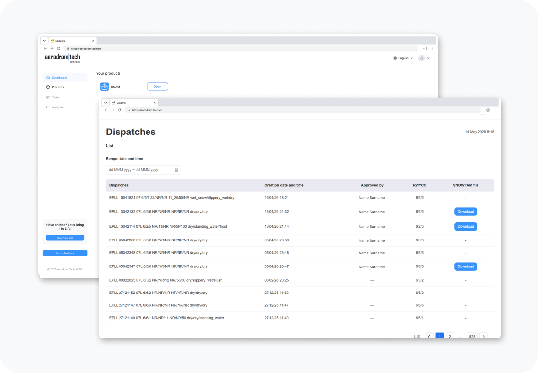Click the globe language icon

[x=395, y=58]
